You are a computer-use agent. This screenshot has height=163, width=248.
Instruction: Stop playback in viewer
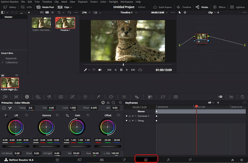[121, 70]
